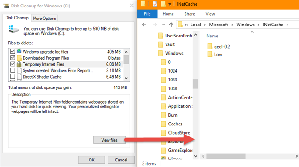Click scroll down arrow in Files to delete list
Image resolution: width=299 pixels, height=167 pixels.
126,78
